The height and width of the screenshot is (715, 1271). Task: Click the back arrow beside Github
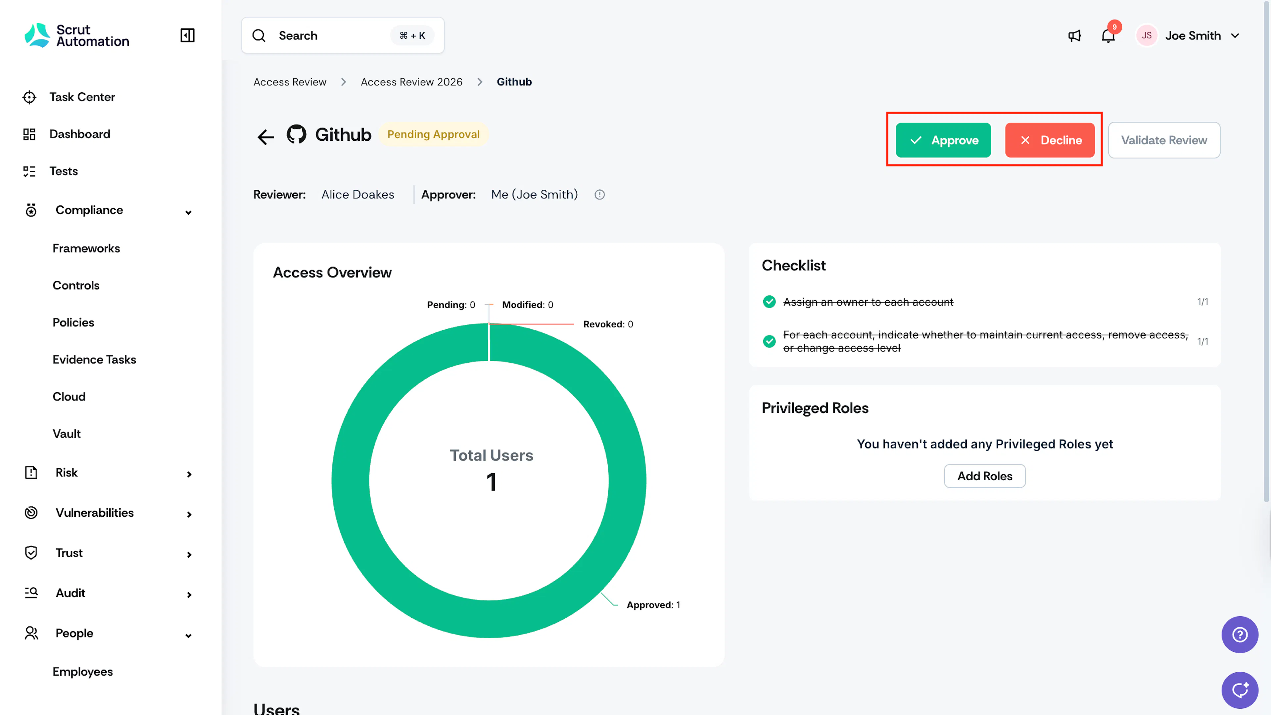(265, 137)
